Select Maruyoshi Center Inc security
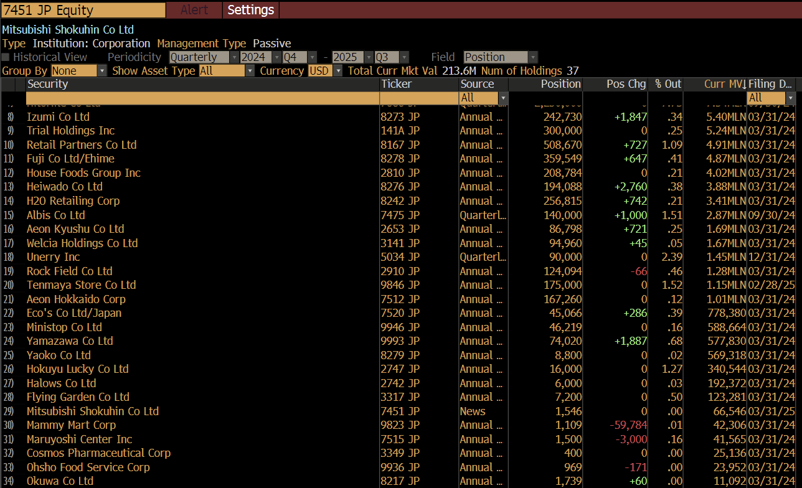 pyautogui.click(x=80, y=439)
